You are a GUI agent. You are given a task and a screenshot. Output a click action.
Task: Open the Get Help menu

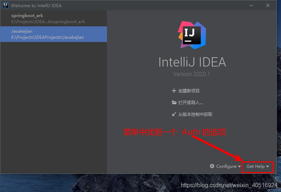(x=258, y=166)
